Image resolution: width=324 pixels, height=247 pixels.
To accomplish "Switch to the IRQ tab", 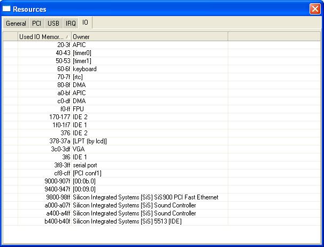I will pos(71,23).
